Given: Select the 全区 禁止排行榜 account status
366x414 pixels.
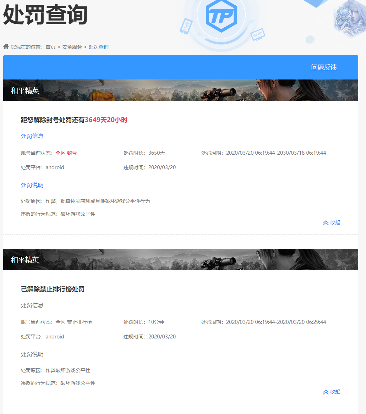Looking at the screenshot, I should point(74,322).
